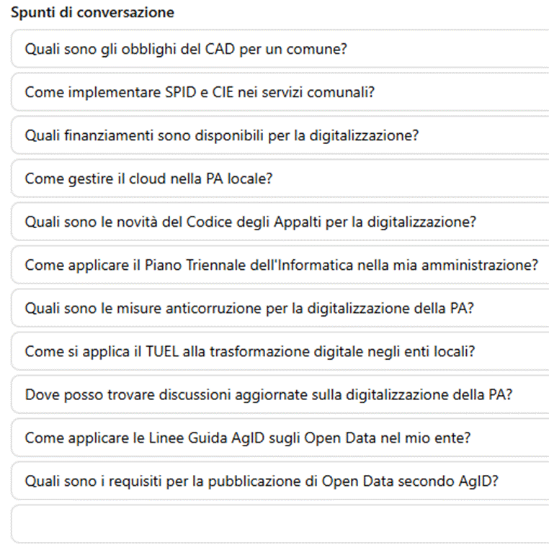Select the 'Dove posso trovare discussioni aggiornate' field

pyautogui.click(x=280, y=394)
